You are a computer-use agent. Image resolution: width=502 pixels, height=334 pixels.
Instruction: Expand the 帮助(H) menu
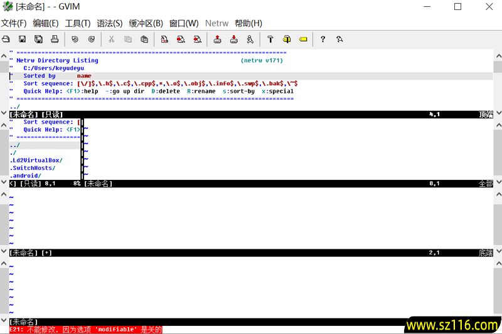tap(248, 23)
